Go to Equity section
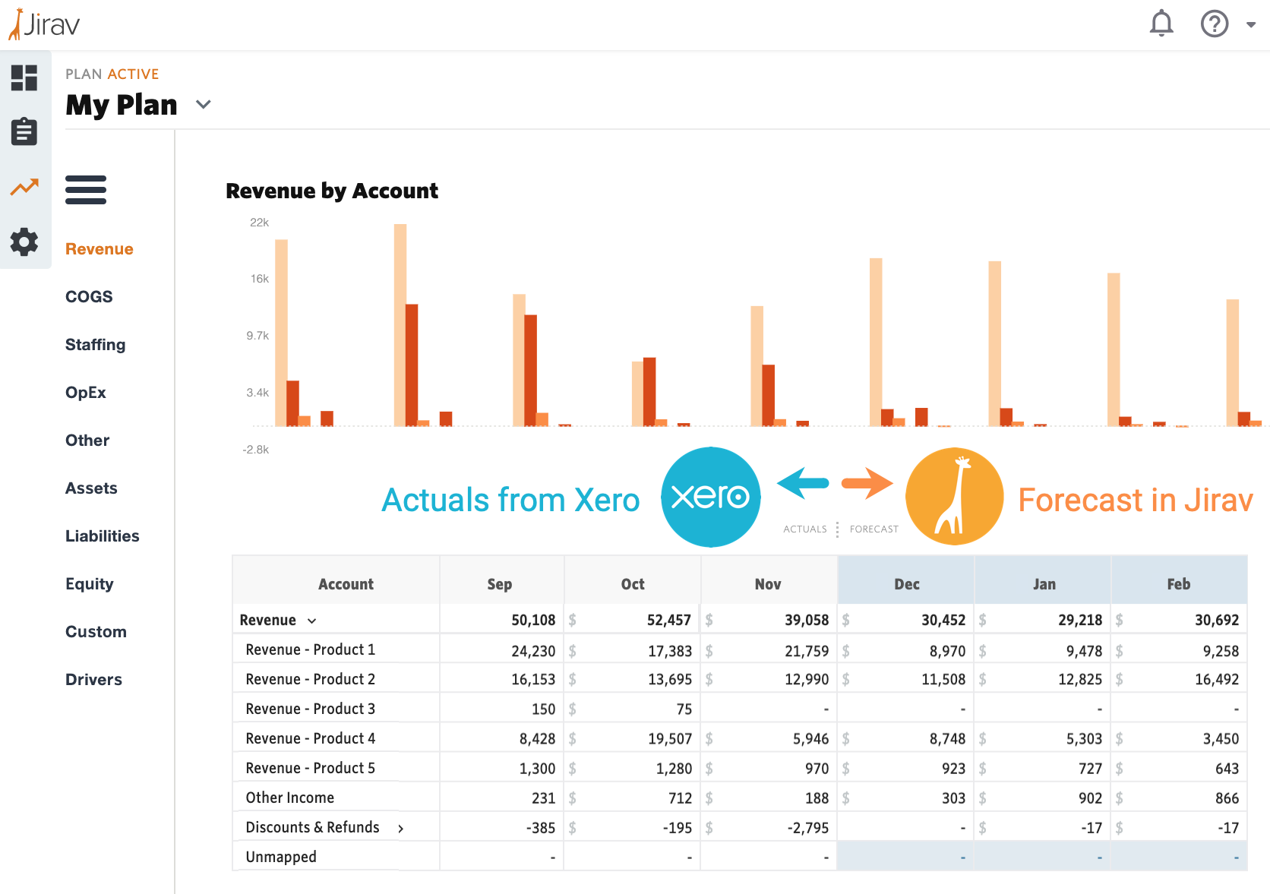 [x=90, y=584]
